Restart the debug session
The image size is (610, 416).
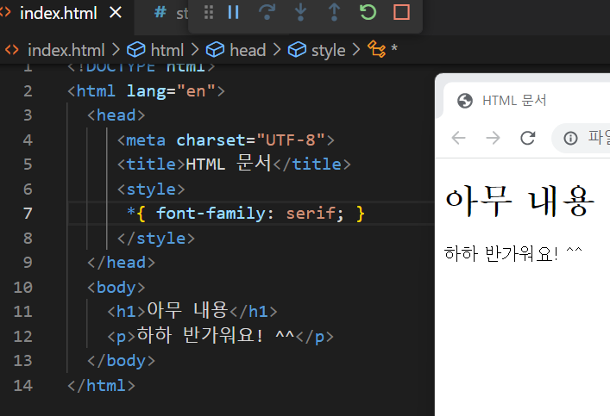pos(368,12)
